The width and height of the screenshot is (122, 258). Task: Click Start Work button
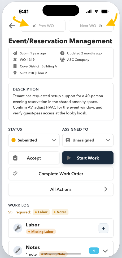pos(88,158)
